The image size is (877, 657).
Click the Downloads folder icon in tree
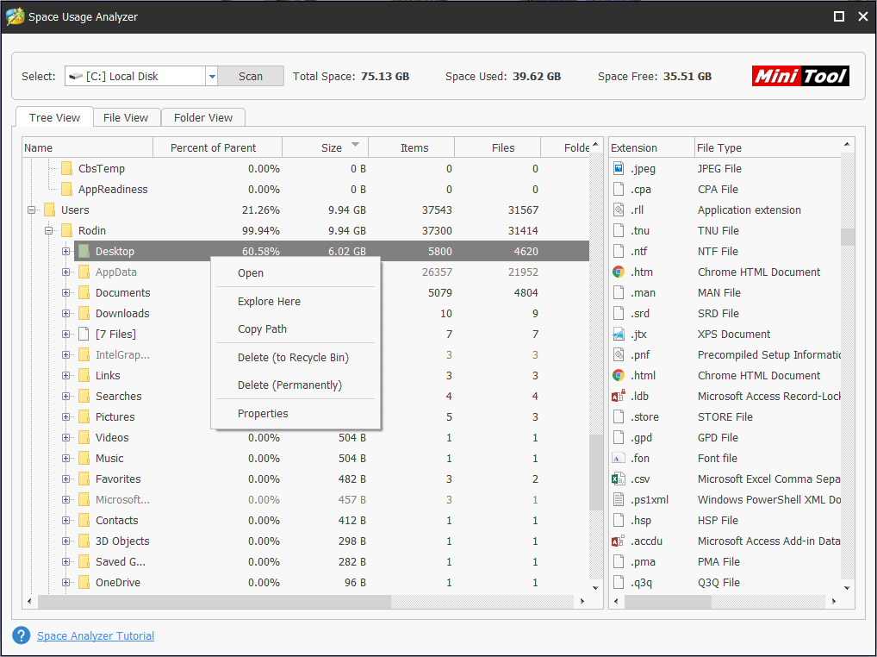pos(84,313)
